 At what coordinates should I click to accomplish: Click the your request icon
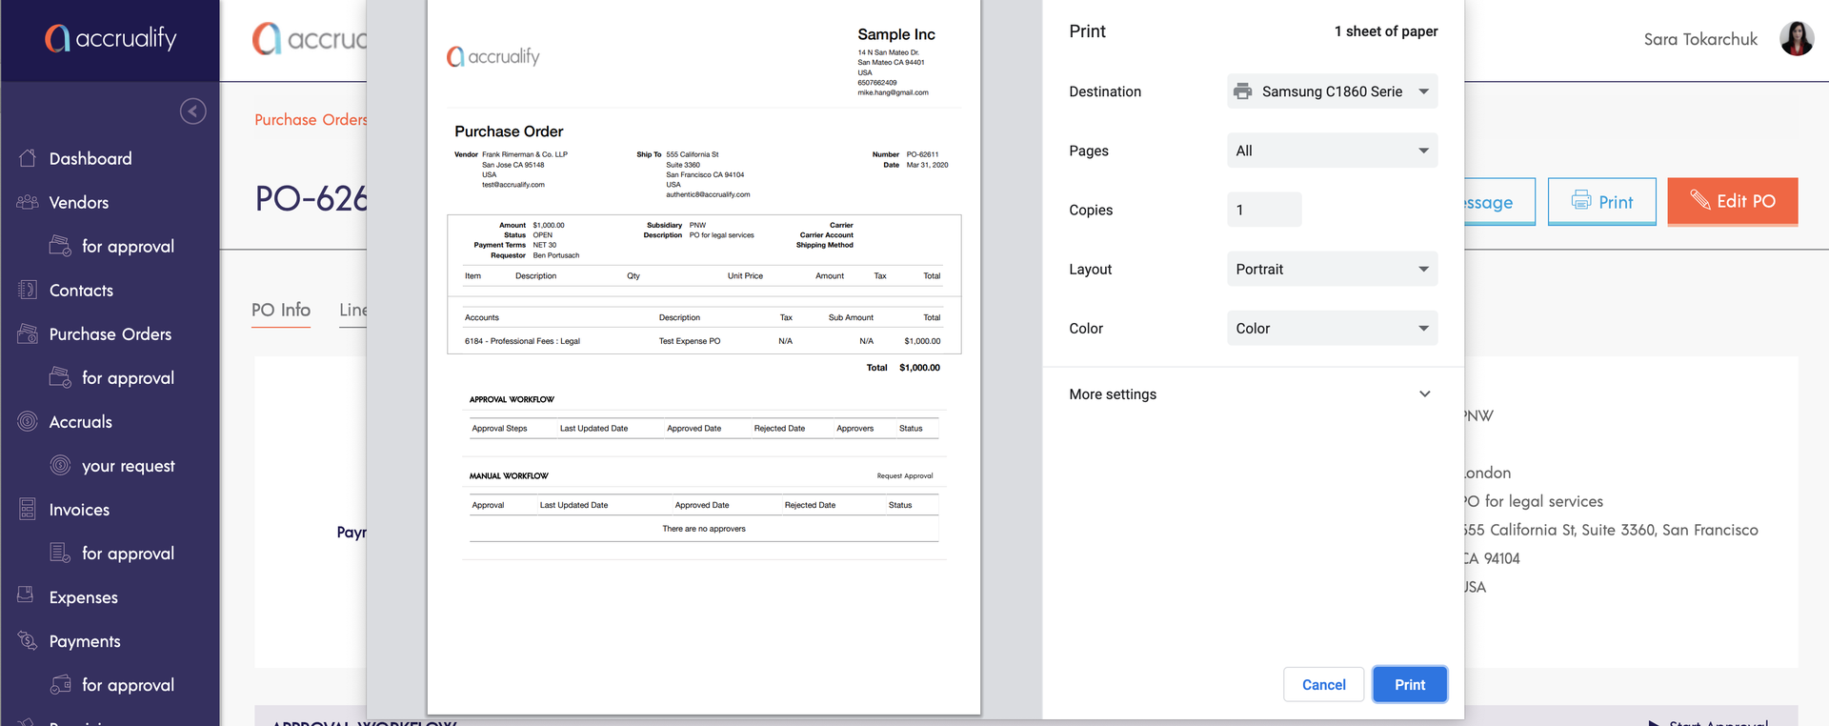point(60,465)
